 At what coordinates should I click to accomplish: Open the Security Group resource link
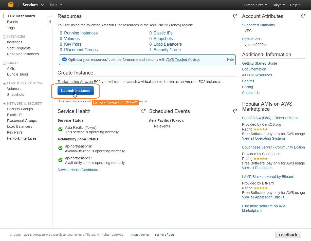(x=167, y=50)
